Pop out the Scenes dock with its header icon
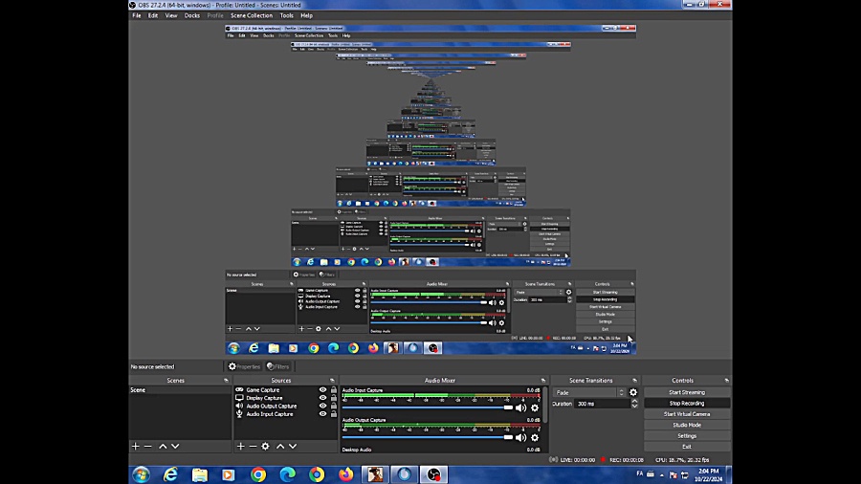Screen dimensions: 861x484 pyautogui.click(x=226, y=381)
